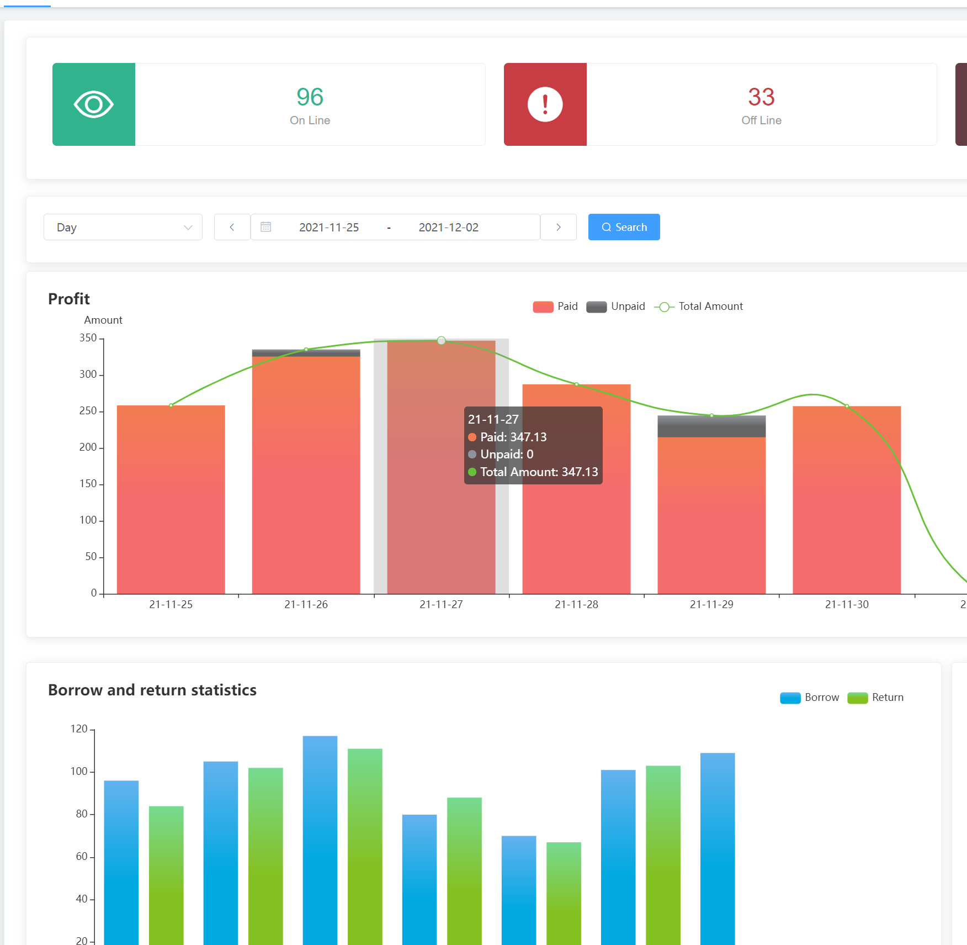Image resolution: width=967 pixels, height=945 pixels.
Task: Click the 33 Off Line count
Action: click(x=762, y=97)
